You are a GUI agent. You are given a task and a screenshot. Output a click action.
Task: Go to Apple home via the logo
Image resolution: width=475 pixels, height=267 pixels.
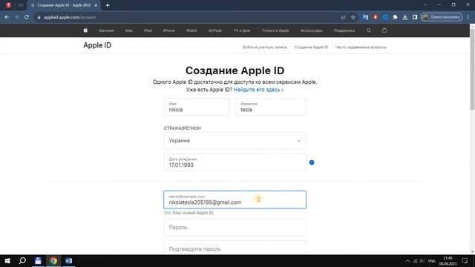coord(86,30)
